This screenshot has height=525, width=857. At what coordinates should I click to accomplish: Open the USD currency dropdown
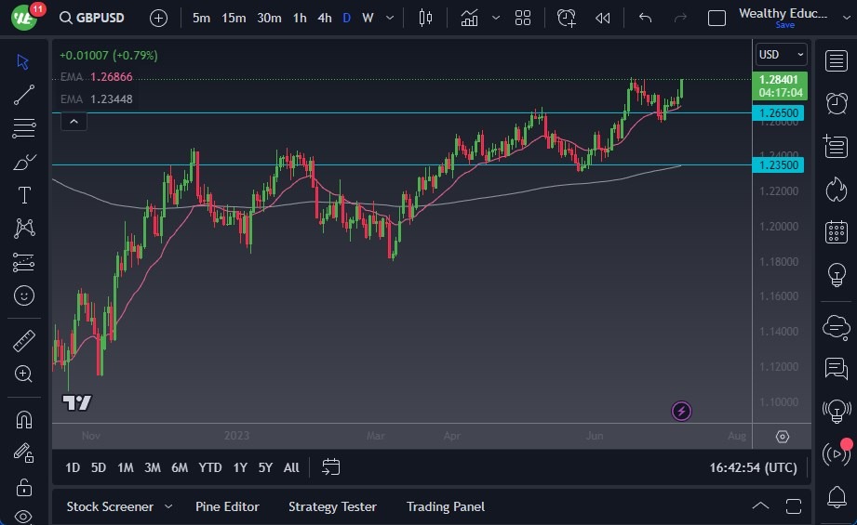point(780,55)
